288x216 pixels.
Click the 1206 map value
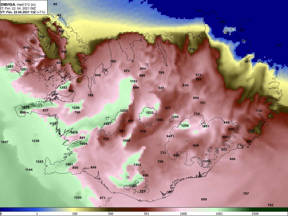pyautogui.click(x=175, y=117)
